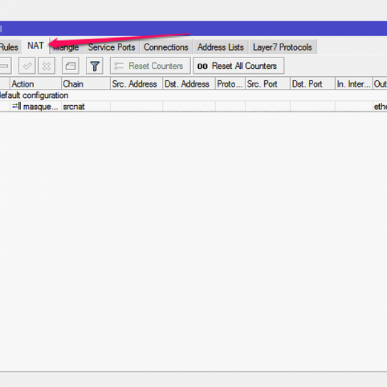Click the Dst. Port column header
The height and width of the screenshot is (387, 387).
[311, 84]
